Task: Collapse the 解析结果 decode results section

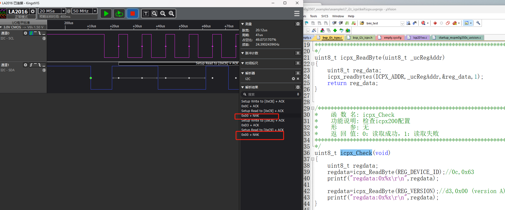Action: 242,87
